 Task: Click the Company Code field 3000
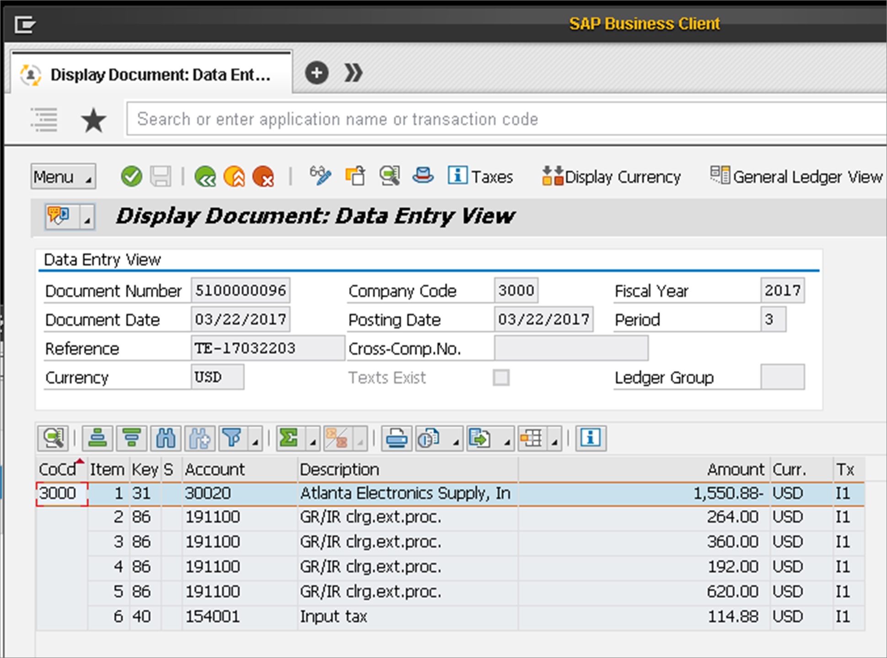[x=516, y=290]
